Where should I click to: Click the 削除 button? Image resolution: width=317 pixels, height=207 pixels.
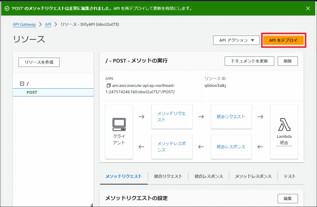tap(288, 61)
